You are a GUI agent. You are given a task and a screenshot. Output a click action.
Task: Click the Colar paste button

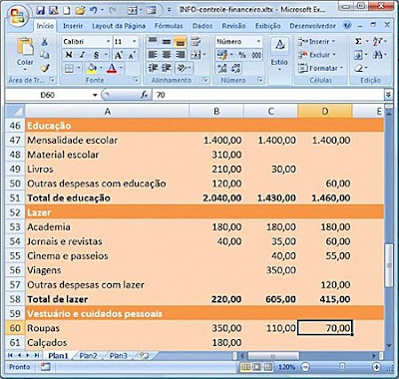click(x=25, y=55)
